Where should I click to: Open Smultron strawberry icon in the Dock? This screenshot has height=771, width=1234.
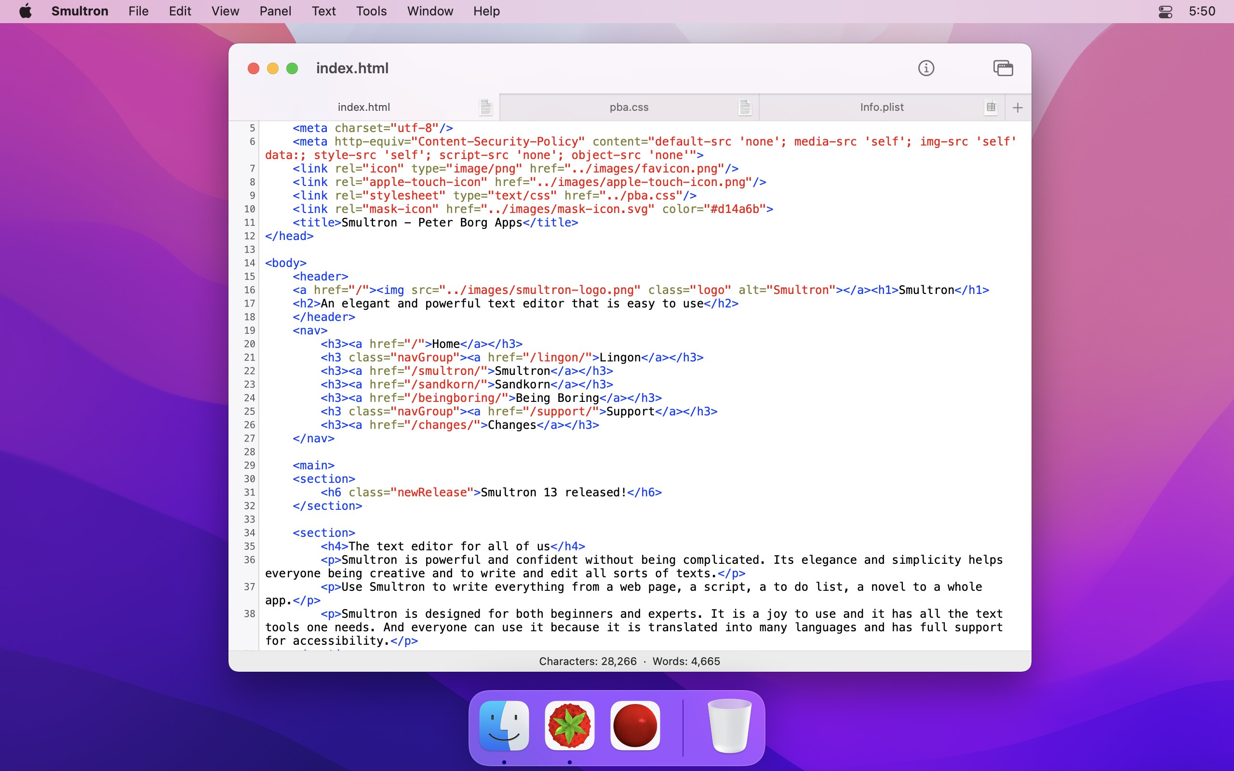tap(570, 726)
